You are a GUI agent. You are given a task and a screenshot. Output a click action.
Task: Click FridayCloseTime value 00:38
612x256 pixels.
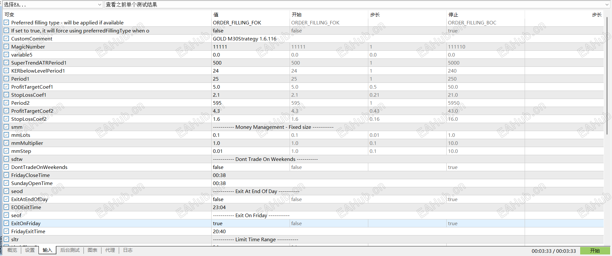[219, 175]
